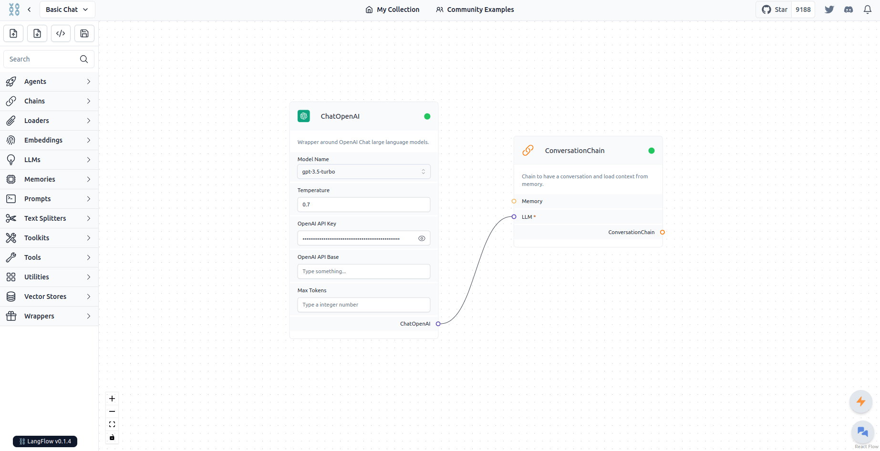
Task: Click the import flow upload icon
Action: point(13,33)
